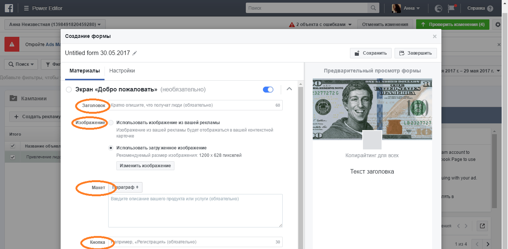Open the account dropdown Анна Неизвестная
Screen dimensions: 508x249
click(x=55, y=25)
